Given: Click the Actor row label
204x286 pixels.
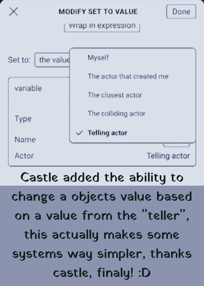Looking at the screenshot, I should tap(24, 156).
